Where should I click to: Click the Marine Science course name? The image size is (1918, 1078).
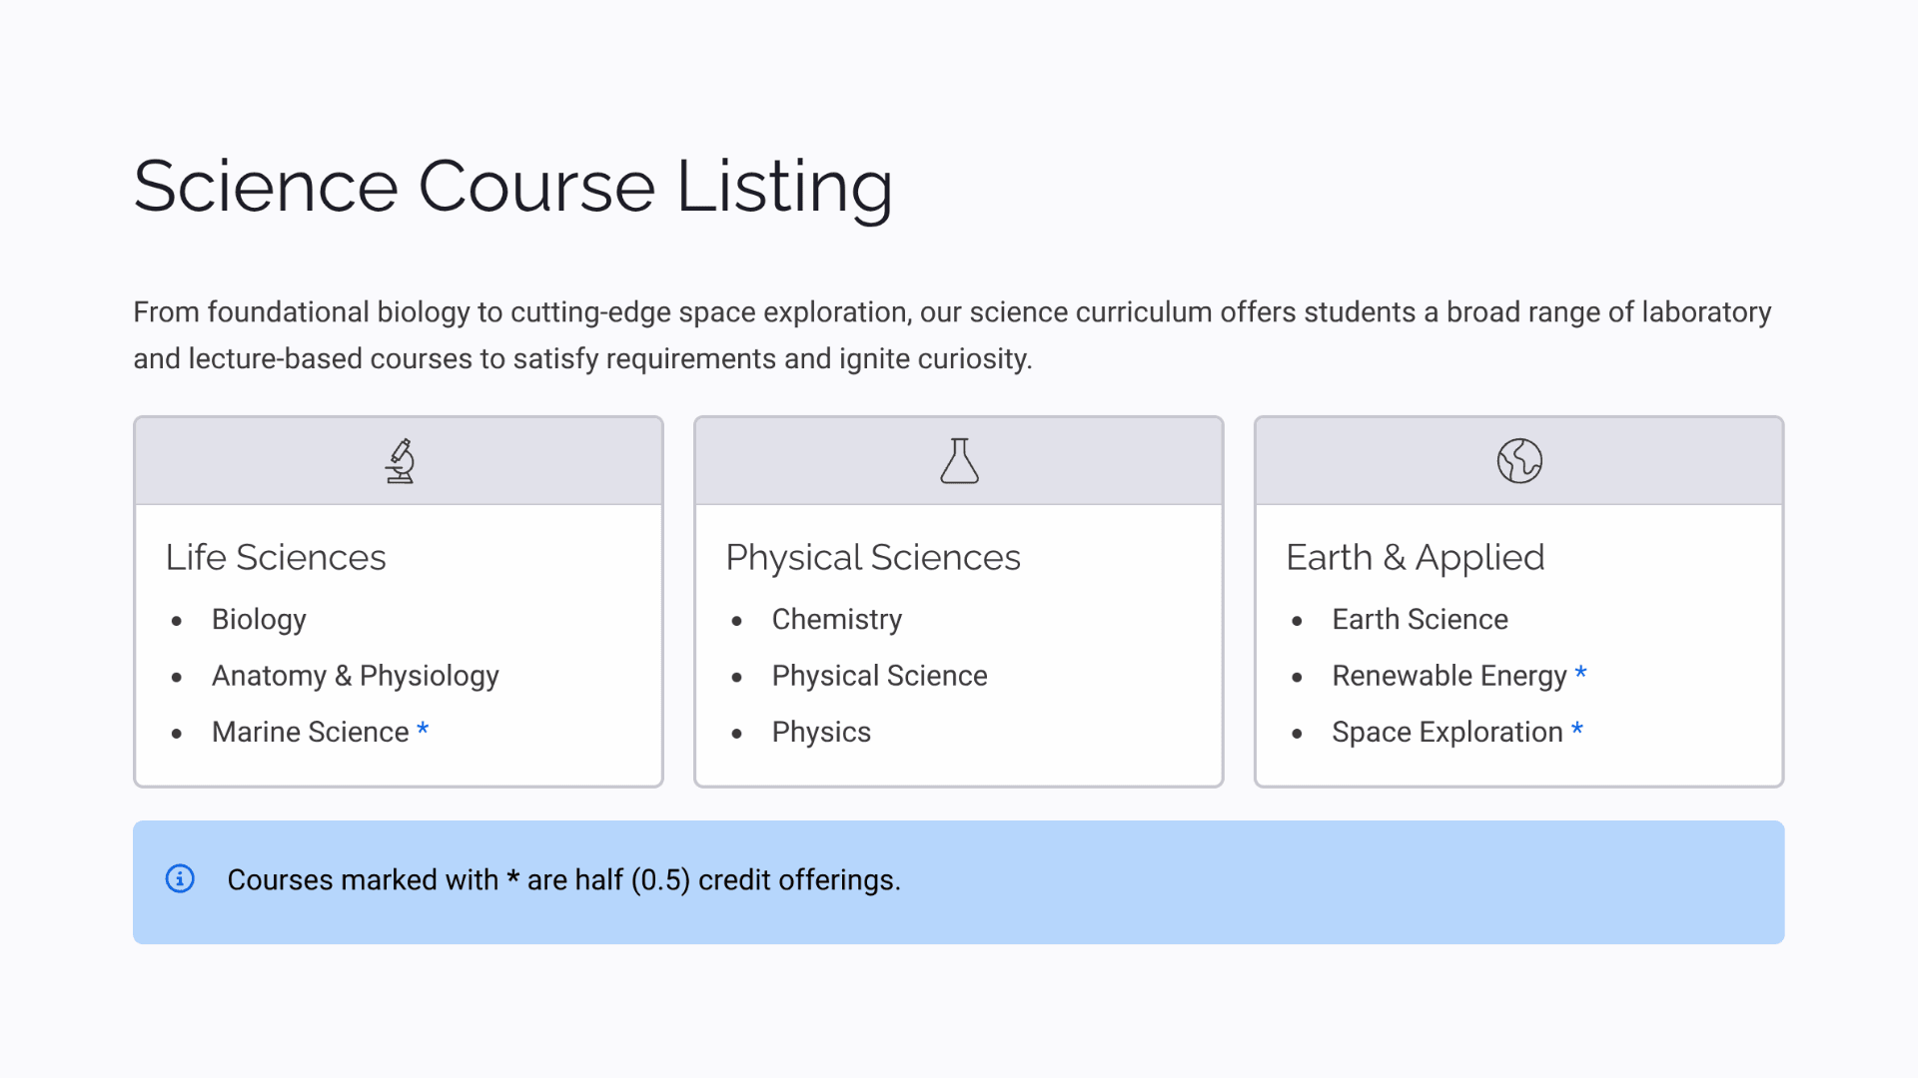[310, 733]
